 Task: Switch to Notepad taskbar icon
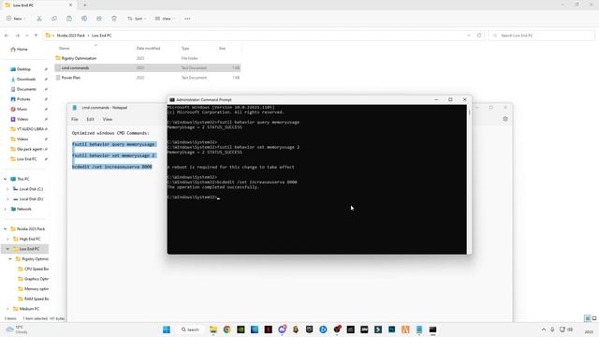pyautogui.click(x=419, y=330)
